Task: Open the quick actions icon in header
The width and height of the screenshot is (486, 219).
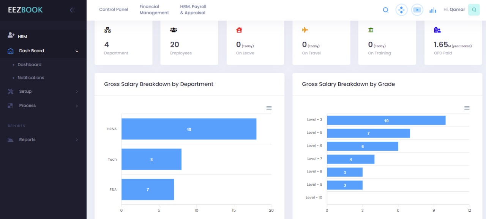Action: pyautogui.click(x=401, y=10)
